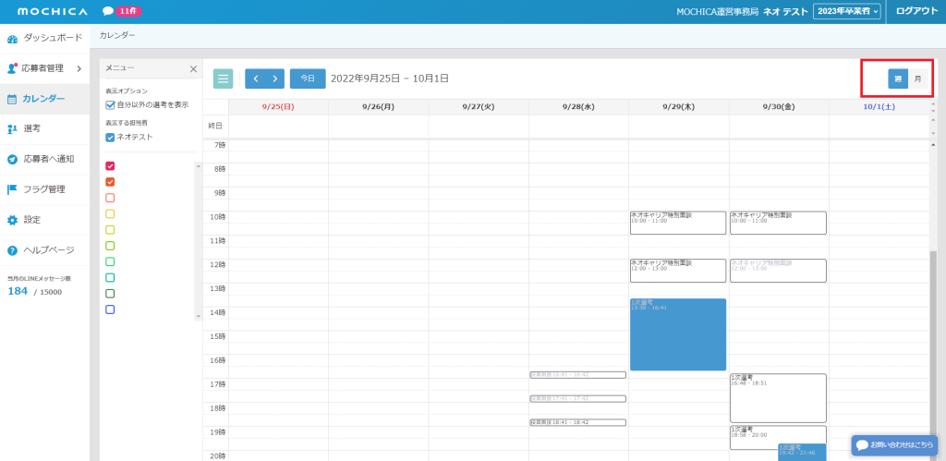The width and height of the screenshot is (946, 461).
Task: Expand the 応募者管理 sidebar submenu
Action: (x=79, y=68)
